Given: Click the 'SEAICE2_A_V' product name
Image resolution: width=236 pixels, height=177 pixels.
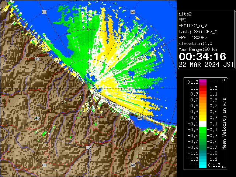Looking at the screenshot, I should click(193, 26).
